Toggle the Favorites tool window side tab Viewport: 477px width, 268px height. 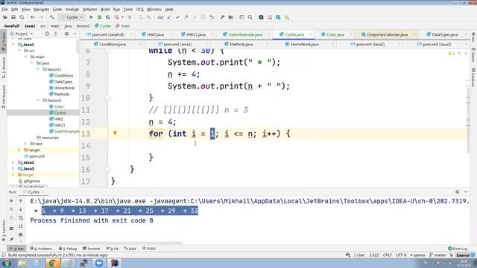point(4,232)
